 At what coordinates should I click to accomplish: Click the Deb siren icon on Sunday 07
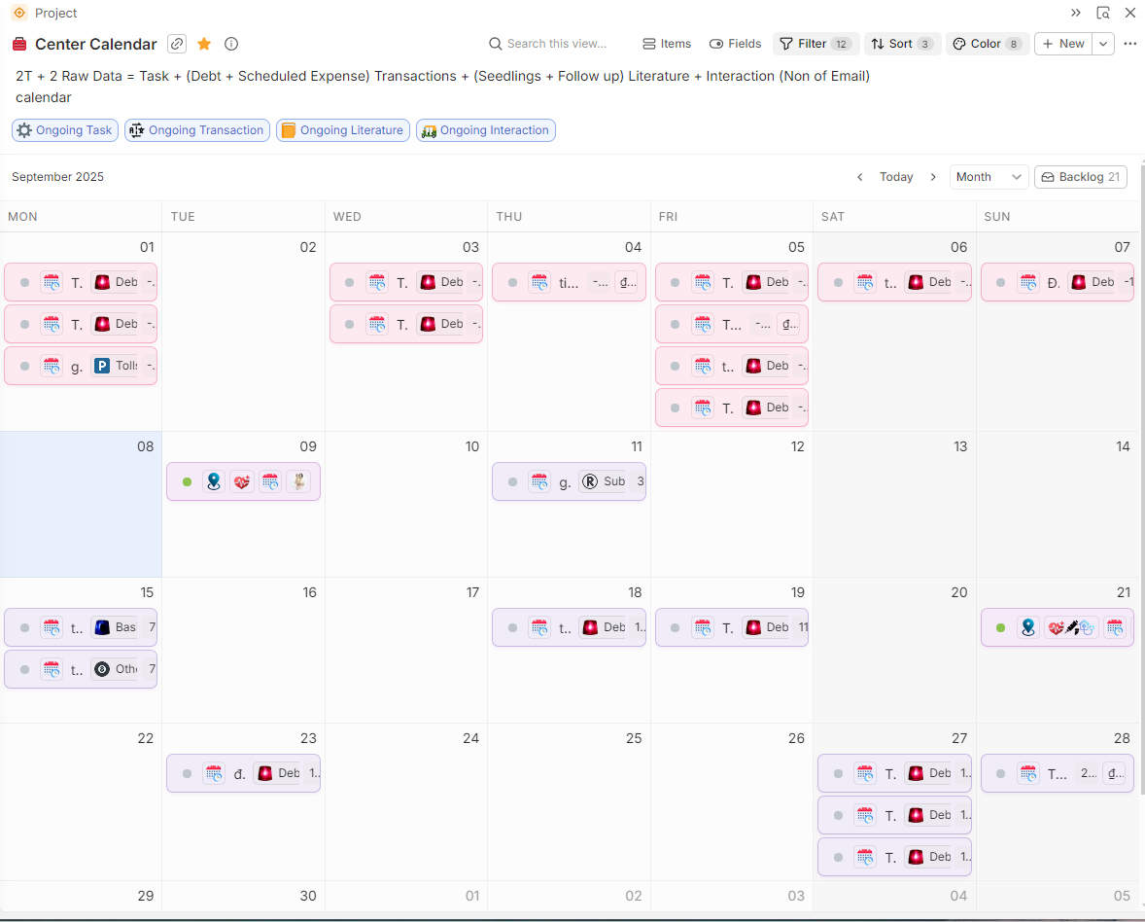click(x=1079, y=282)
